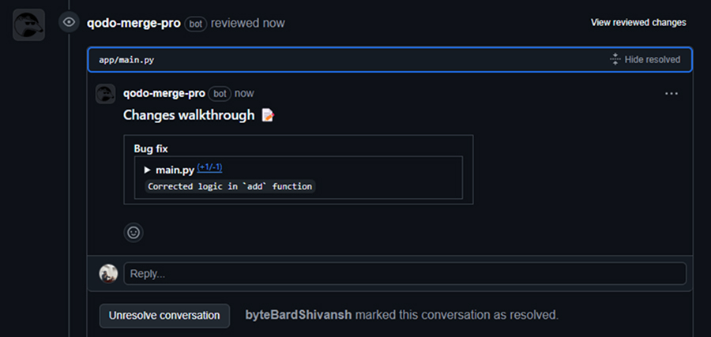
Task: Toggle Hide resolved for app/main.py
Action: [x=645, y=59]
